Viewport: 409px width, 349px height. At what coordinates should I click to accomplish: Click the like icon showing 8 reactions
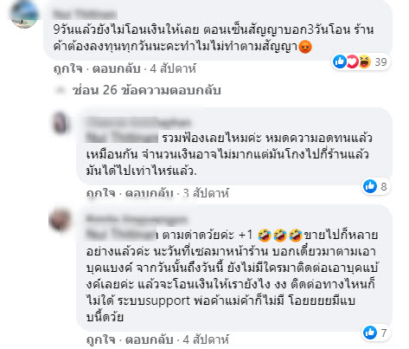(x=370, y=186)
